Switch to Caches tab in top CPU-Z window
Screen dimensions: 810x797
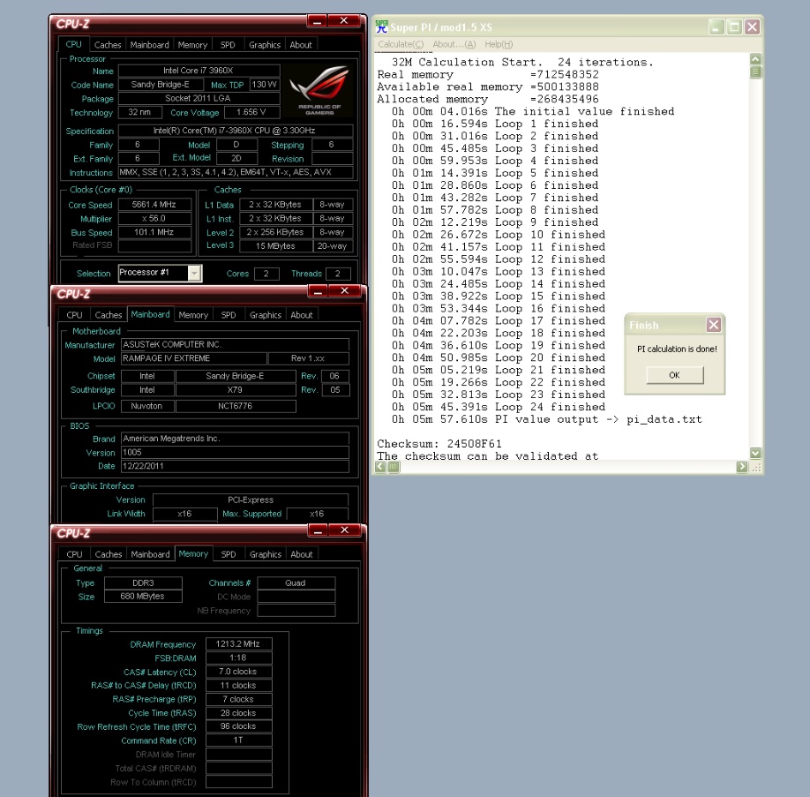[x=108, y=45]
